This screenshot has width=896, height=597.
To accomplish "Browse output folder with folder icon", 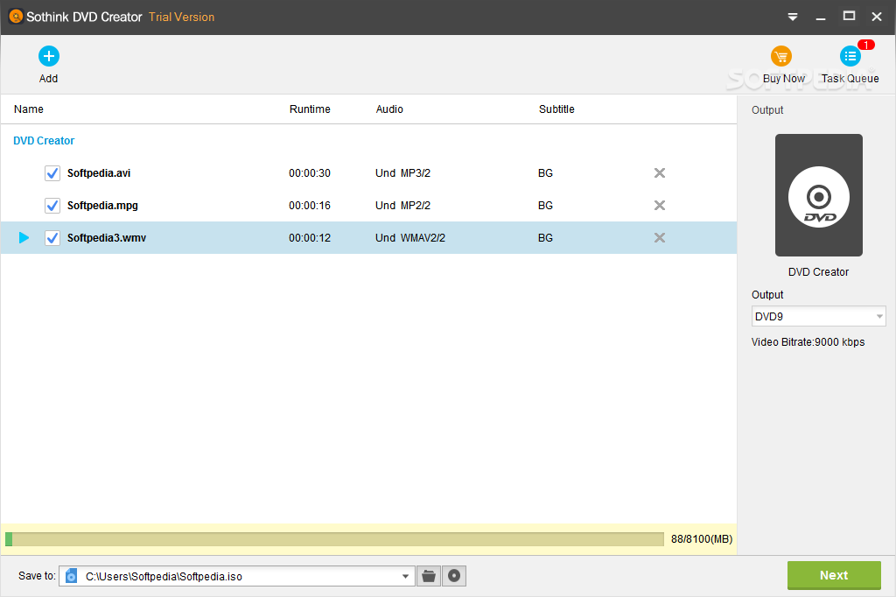I will click(429, 576).
